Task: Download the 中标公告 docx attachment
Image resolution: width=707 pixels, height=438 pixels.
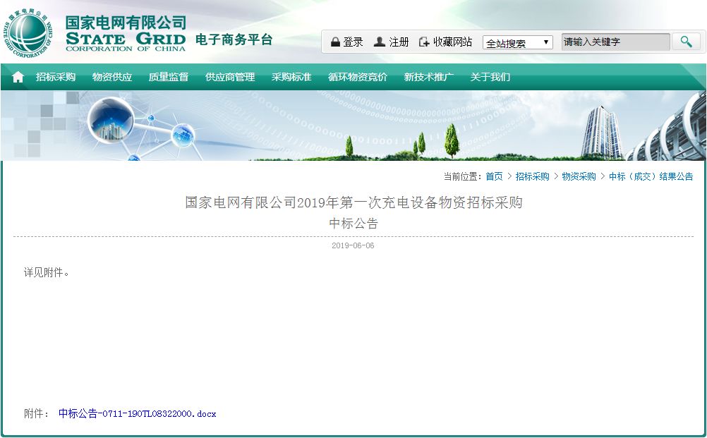Action: point(137,414)
